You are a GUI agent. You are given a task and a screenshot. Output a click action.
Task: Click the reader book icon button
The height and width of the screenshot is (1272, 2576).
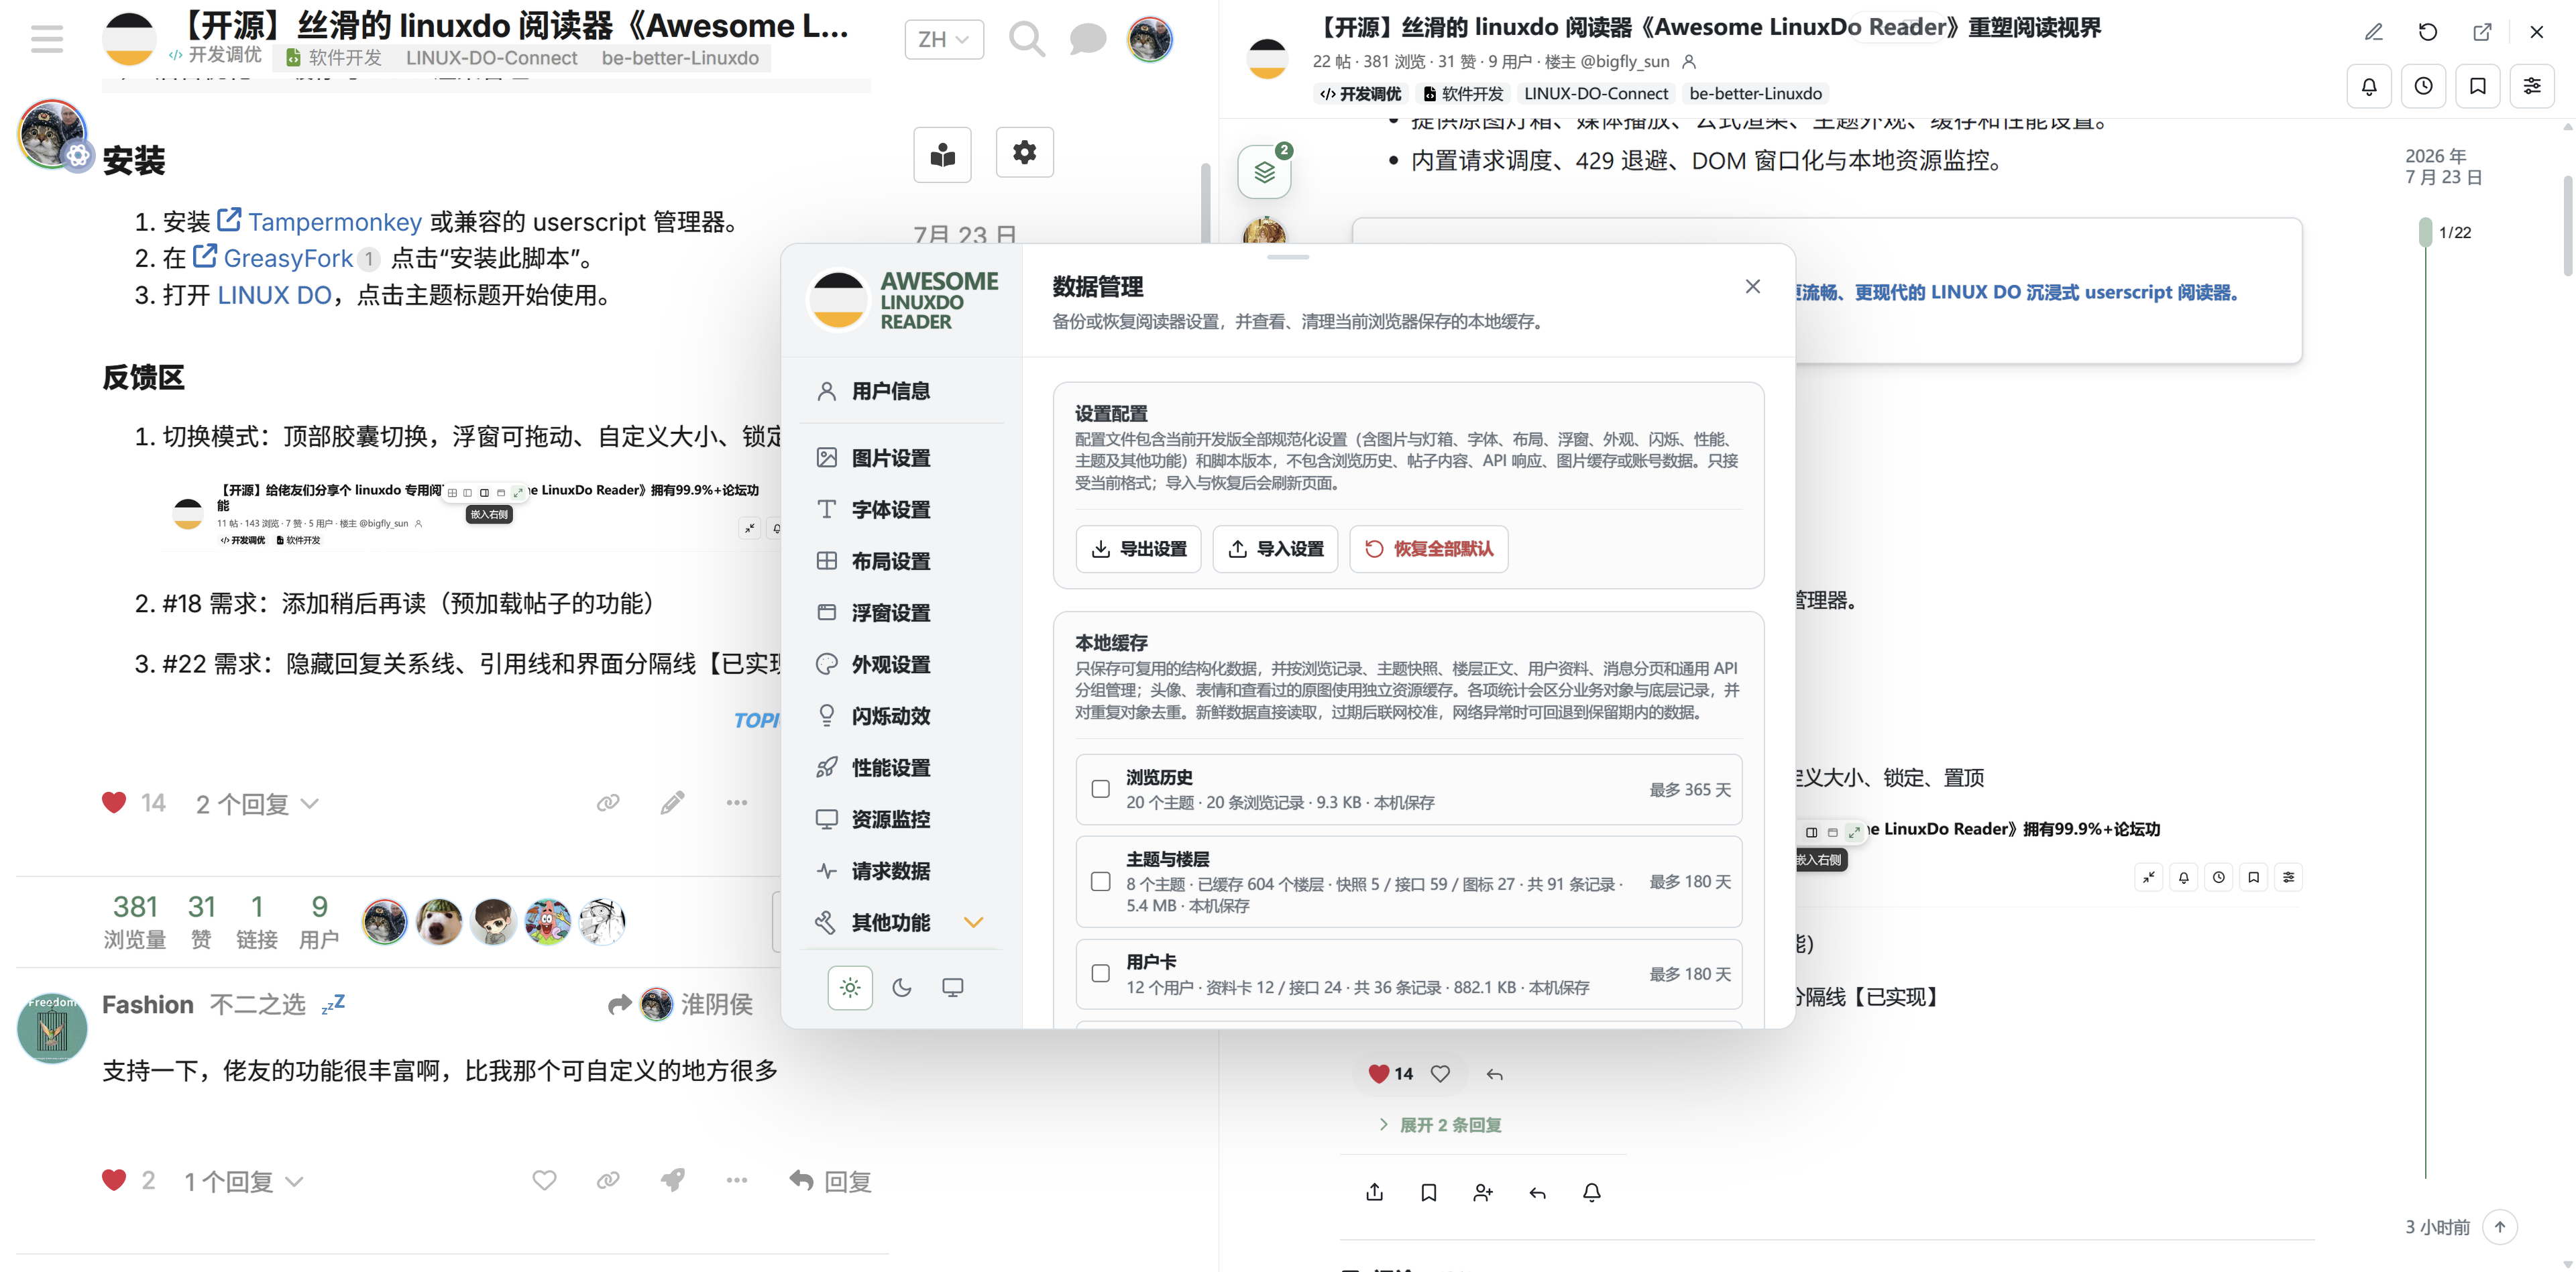pos(942,154)
